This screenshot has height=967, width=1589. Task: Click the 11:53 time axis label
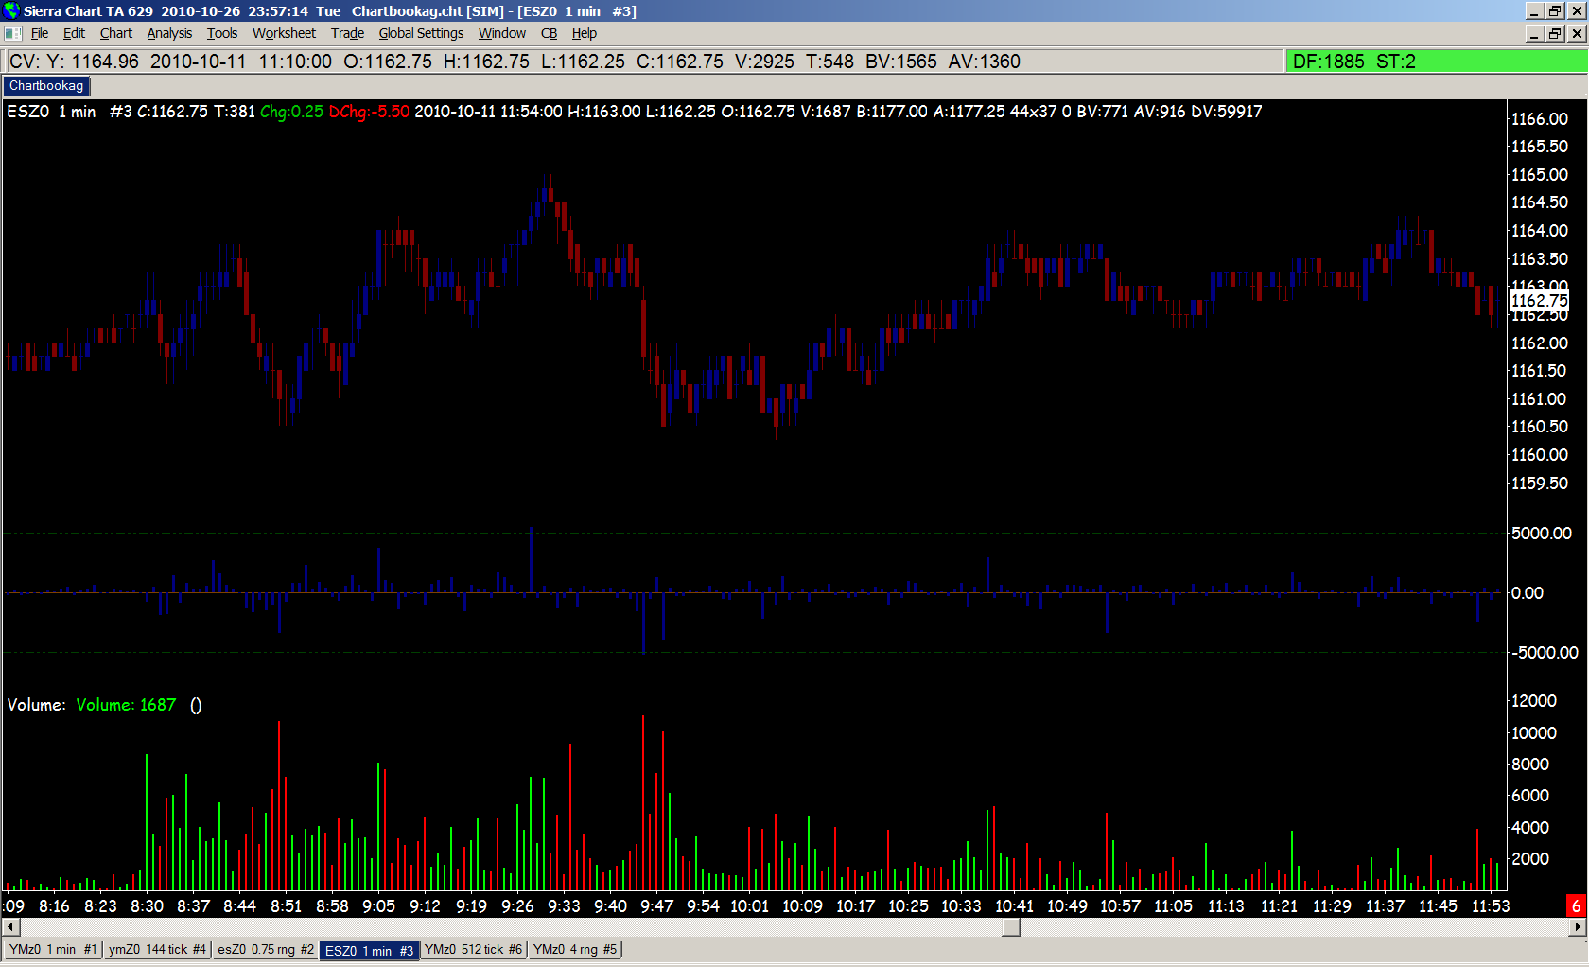click(1491, 906)
